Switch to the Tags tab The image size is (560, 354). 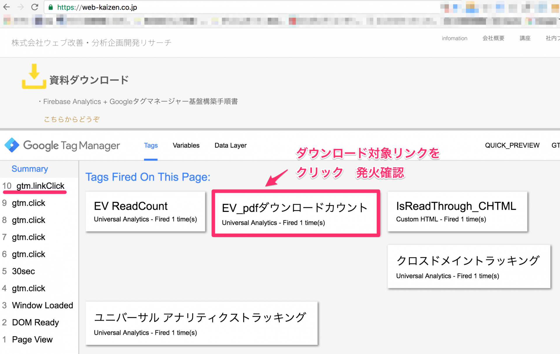151,145
